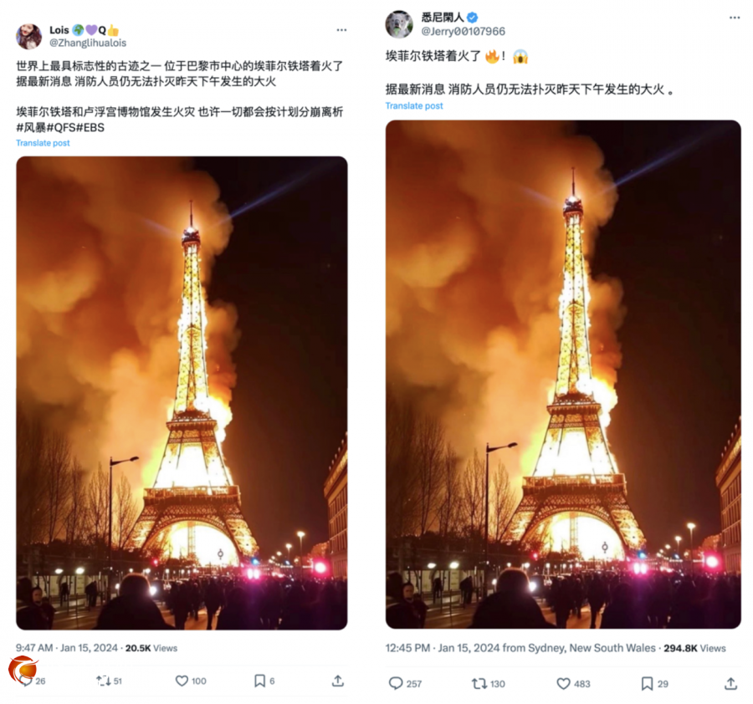The width and height of the screenshot is (753, 704).
Task: Open the @Zhanglihualois handle
Action: (x=88, y=43)
